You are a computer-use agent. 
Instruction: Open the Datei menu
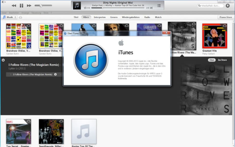coord(4,13)
